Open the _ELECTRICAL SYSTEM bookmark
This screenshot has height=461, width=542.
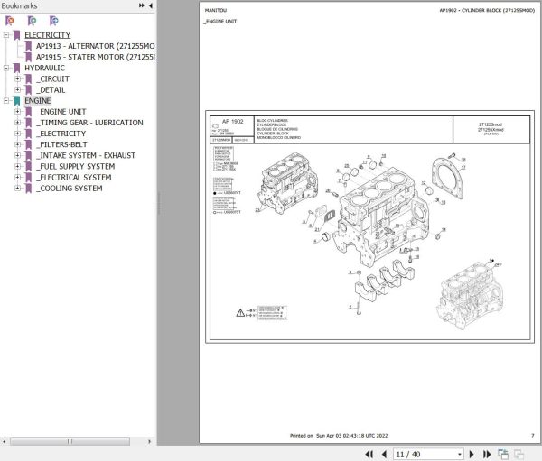pyautogui.click(x=74, y=177)
